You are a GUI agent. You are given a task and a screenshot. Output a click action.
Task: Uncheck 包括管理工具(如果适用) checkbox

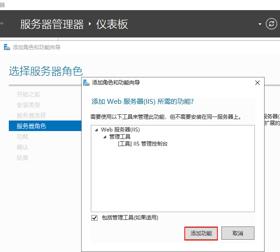94,218
